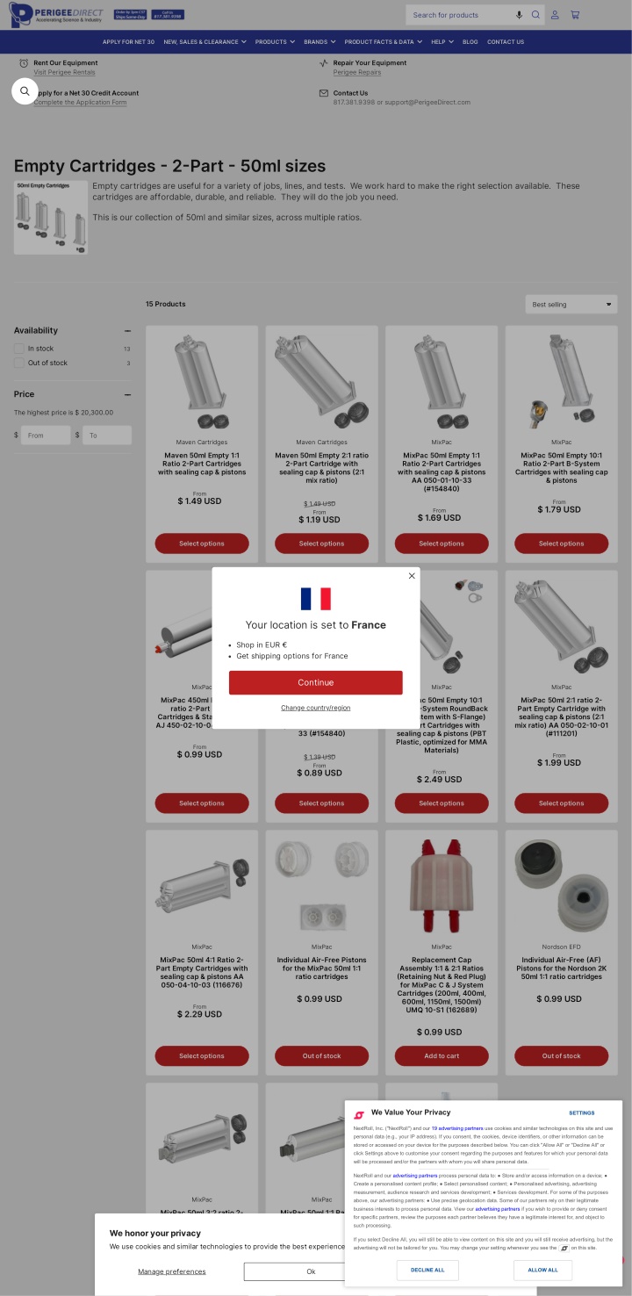632x1296 pixels.
Task: Click the Perigee Direct logo
Action: (x=56, y=15)
